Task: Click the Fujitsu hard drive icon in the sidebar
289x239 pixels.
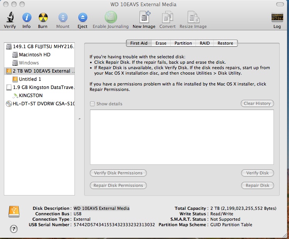Action: tap(9, 46)
